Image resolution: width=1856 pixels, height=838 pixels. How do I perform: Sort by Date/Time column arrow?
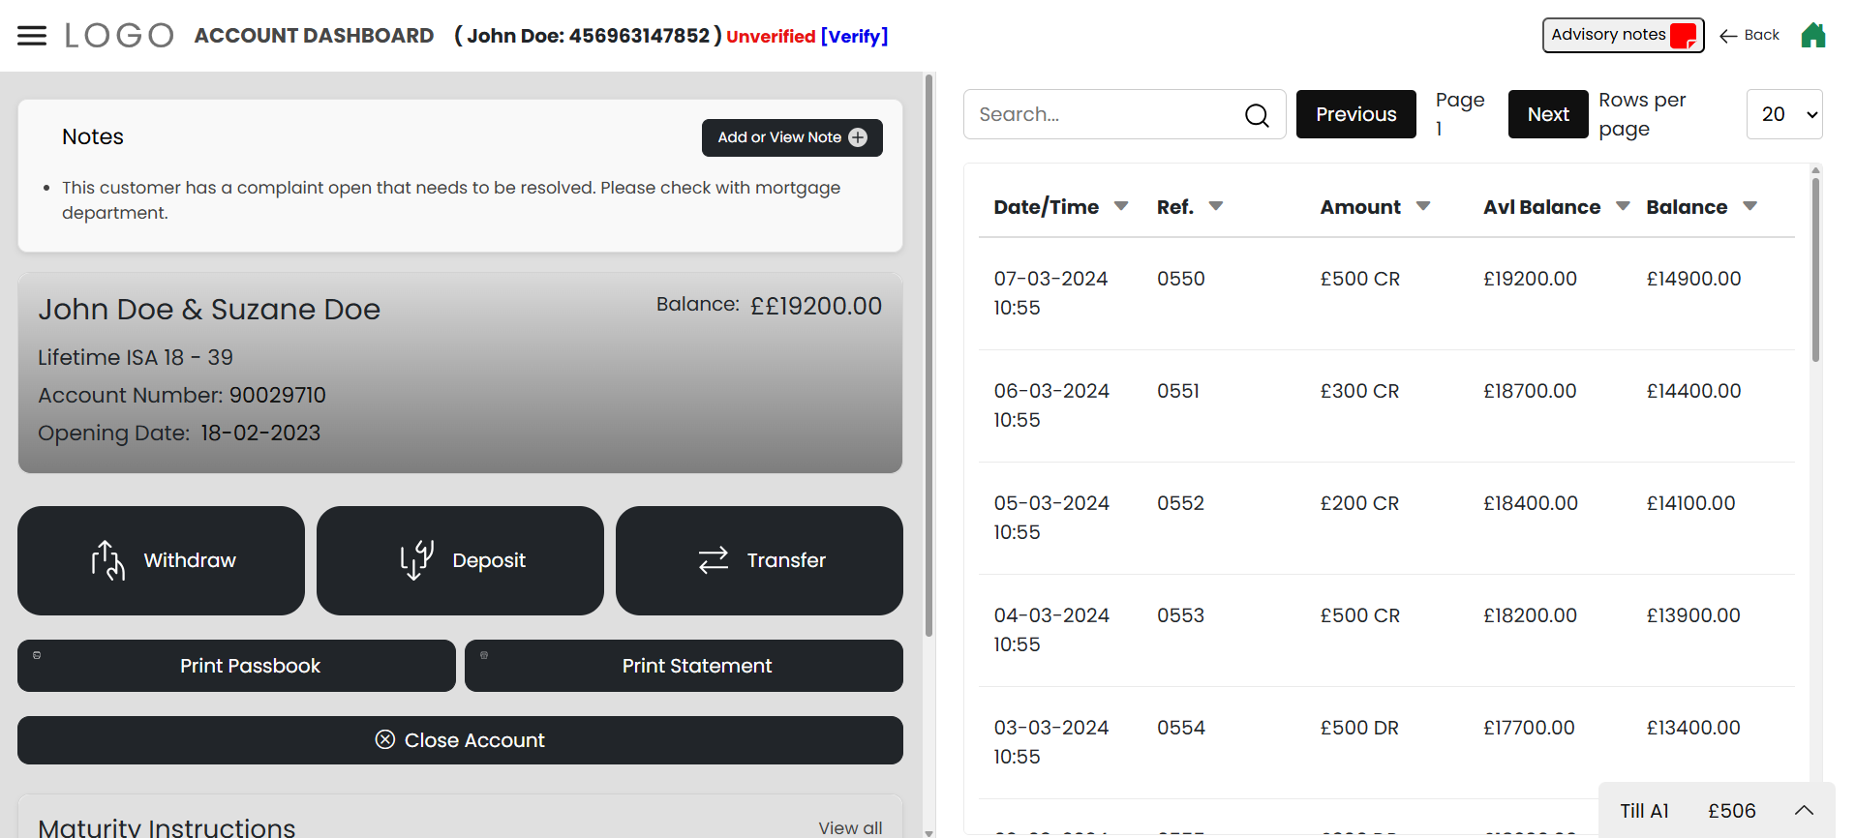pos(1121,206)
